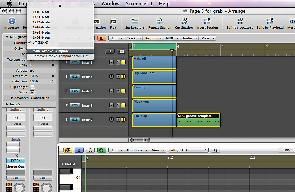Click the Insert Section icon

tap(207, 21)
